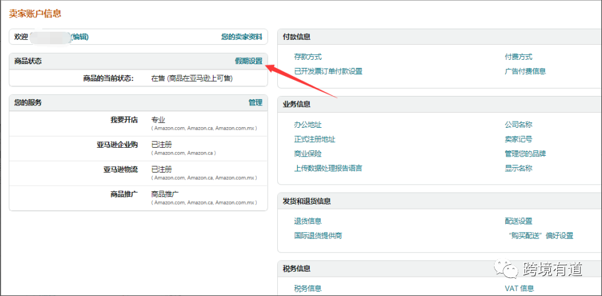Viewport: 602px width, 296px height.
Task: Open the 配送设置 shipping settings link
Action: 519,221
